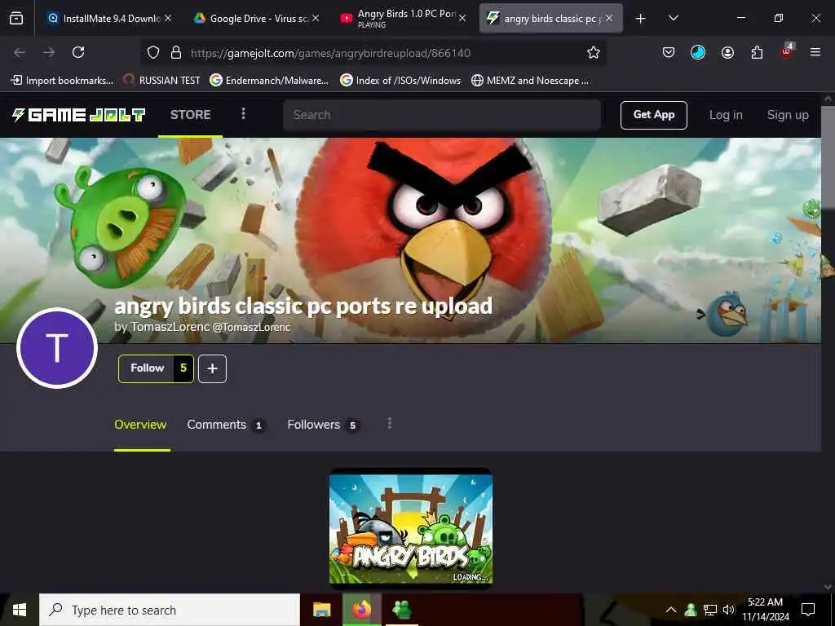Open the three-dot menu after Followers
Image resolution: width=835 pixels, height=626 pixels.
(390, 423)
